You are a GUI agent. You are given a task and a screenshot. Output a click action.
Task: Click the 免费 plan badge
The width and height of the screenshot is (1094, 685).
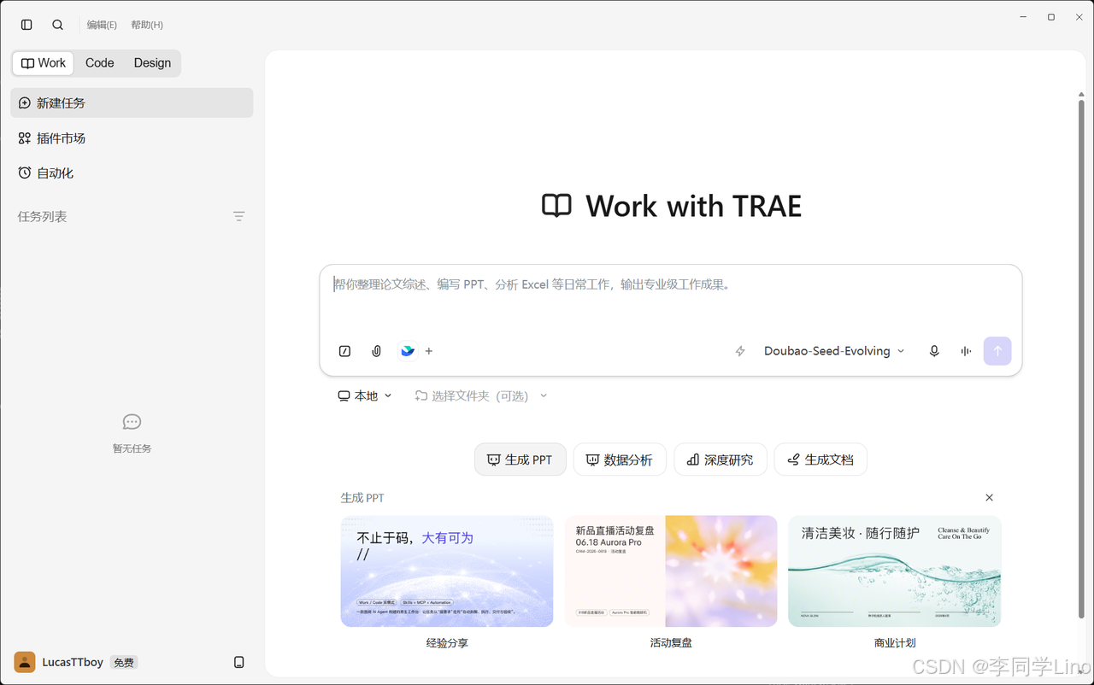tap(124, 662)
